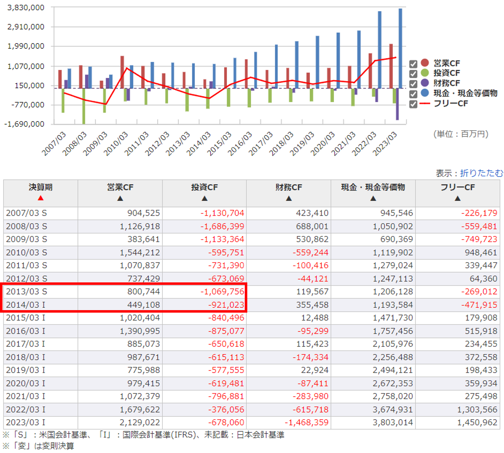The width and height of the screenshot is (504, 453).
Task: Collapse the table with 折りたたむ link
Action: coord(481,173)
